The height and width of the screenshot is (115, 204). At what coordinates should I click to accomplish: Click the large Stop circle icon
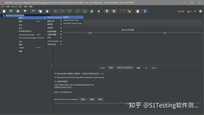(92, 11)
